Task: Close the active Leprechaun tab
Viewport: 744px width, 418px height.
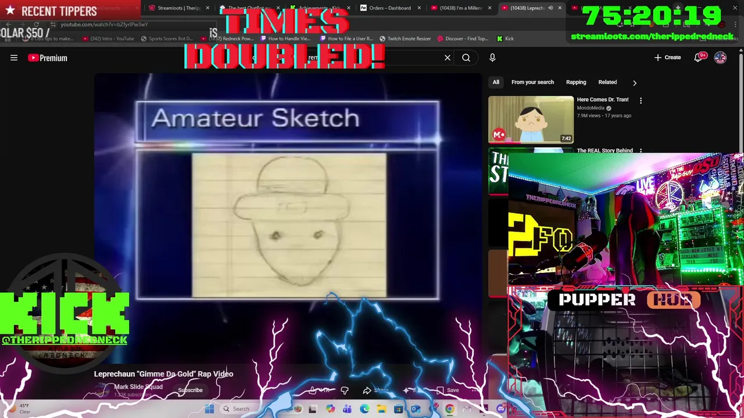Action: tap(560, 8)
